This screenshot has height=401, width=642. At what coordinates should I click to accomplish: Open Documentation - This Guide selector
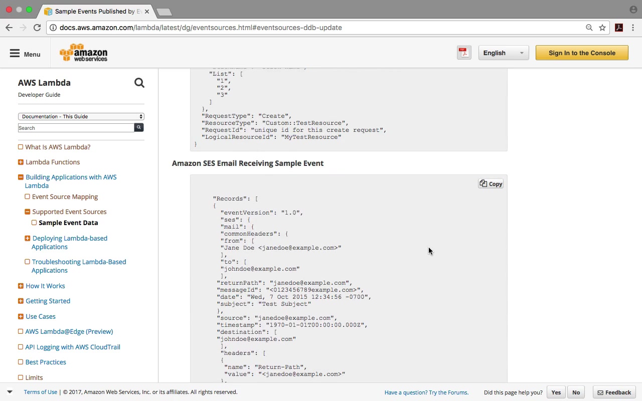[81, 116]
